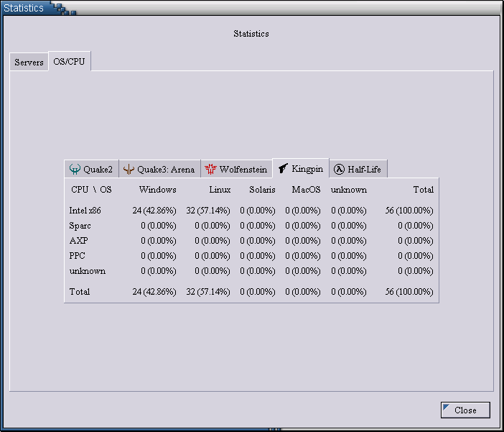The width and height of the screenshot is (504, 432).
Task: Click Intel x86 Linux value 32 (57.14%)
Action: tap(208, 211)
